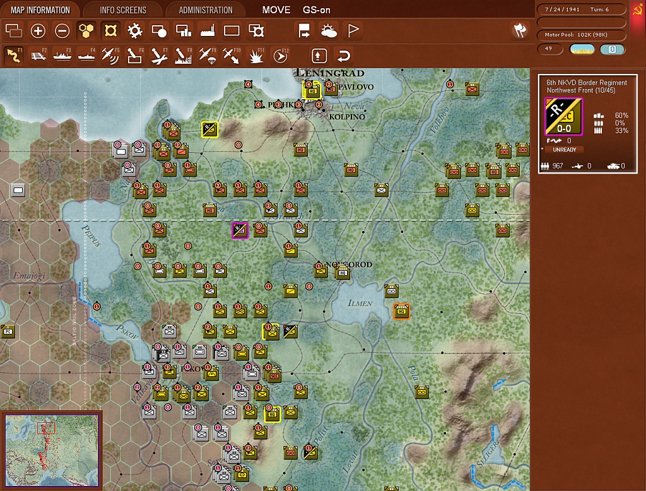Click the 60% stat in unit panel

click(x=621, y=115)
